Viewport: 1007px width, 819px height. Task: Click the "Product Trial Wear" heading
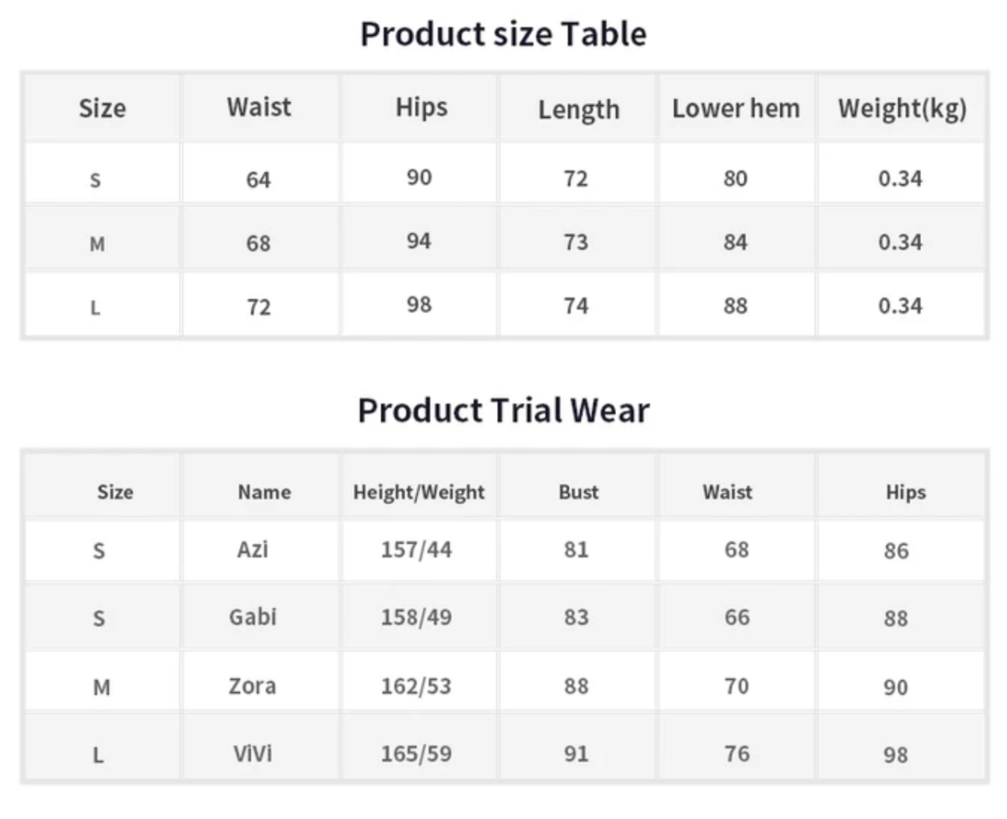(503, 410)
